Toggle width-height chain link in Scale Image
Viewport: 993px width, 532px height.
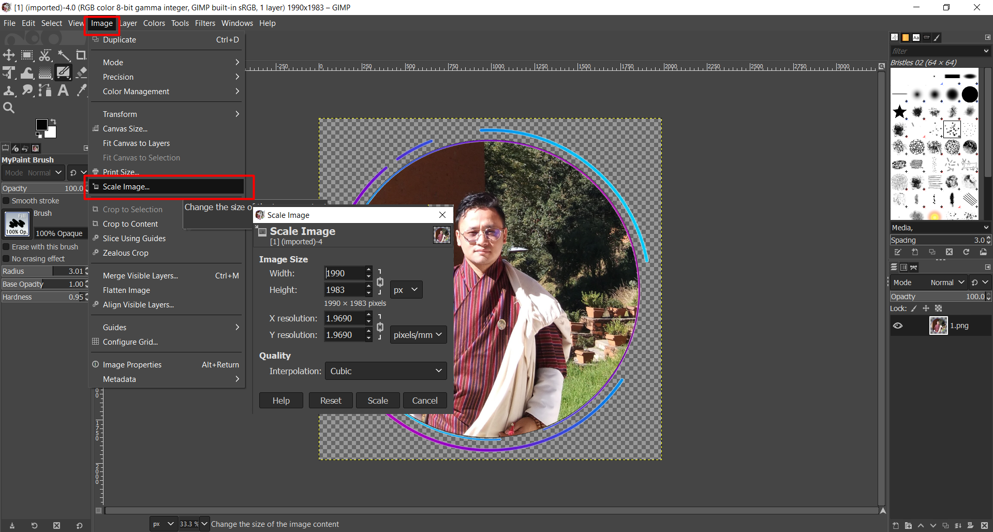click(x=380, y=282)
